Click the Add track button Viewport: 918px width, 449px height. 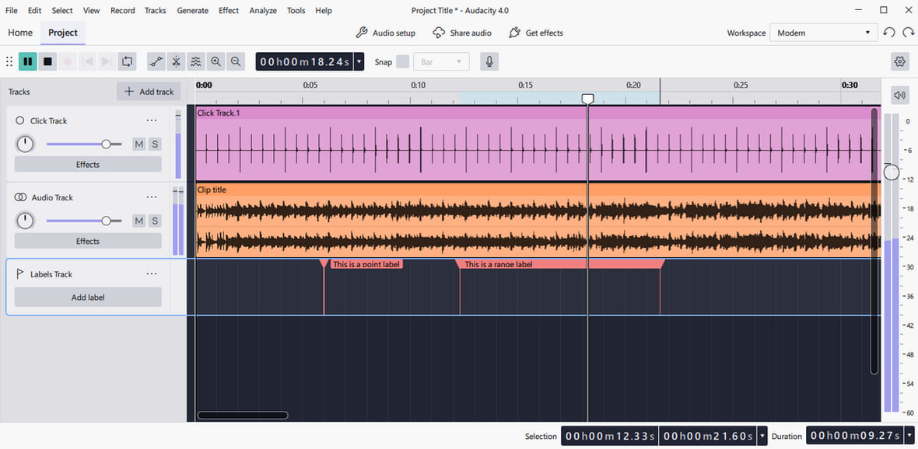tap(149, 92)
